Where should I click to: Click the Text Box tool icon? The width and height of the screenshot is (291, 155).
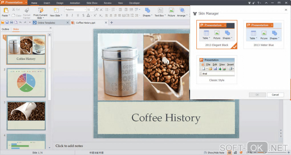click(x=160, y=11)
